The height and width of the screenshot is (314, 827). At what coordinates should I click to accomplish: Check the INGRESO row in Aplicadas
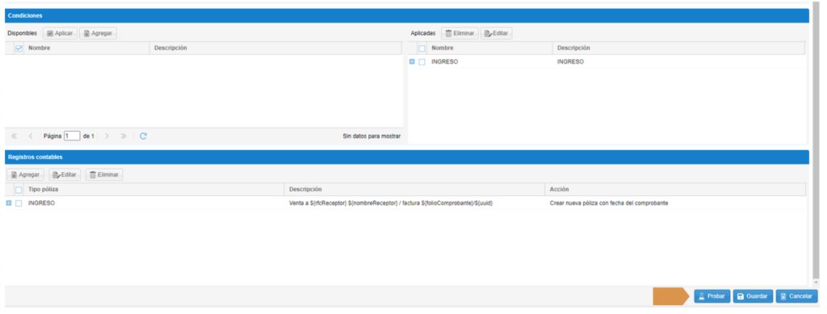pyautogui.click(x=422, y=61)
